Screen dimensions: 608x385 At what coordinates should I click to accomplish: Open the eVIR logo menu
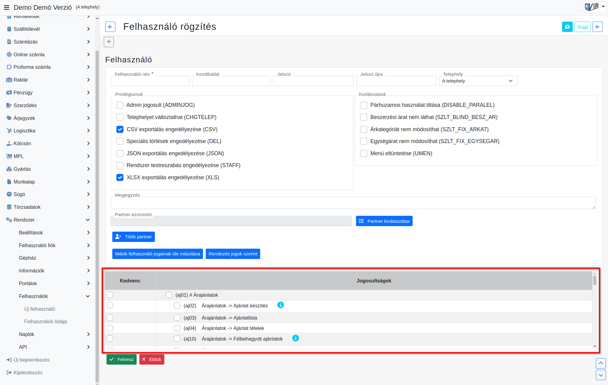[x=595, y=7]
